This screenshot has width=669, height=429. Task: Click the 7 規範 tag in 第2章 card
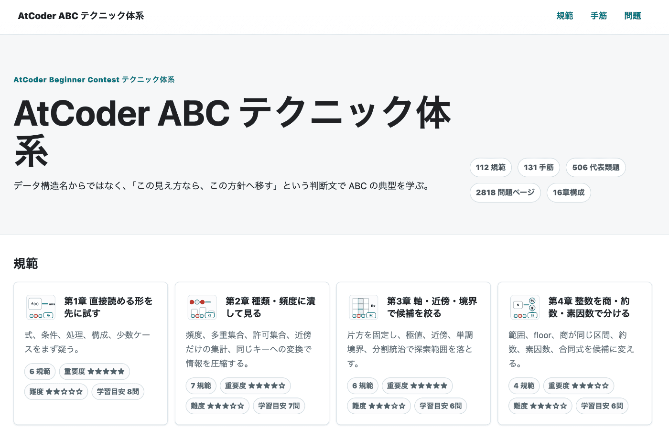pyautogui.click(x=201, y=386)
